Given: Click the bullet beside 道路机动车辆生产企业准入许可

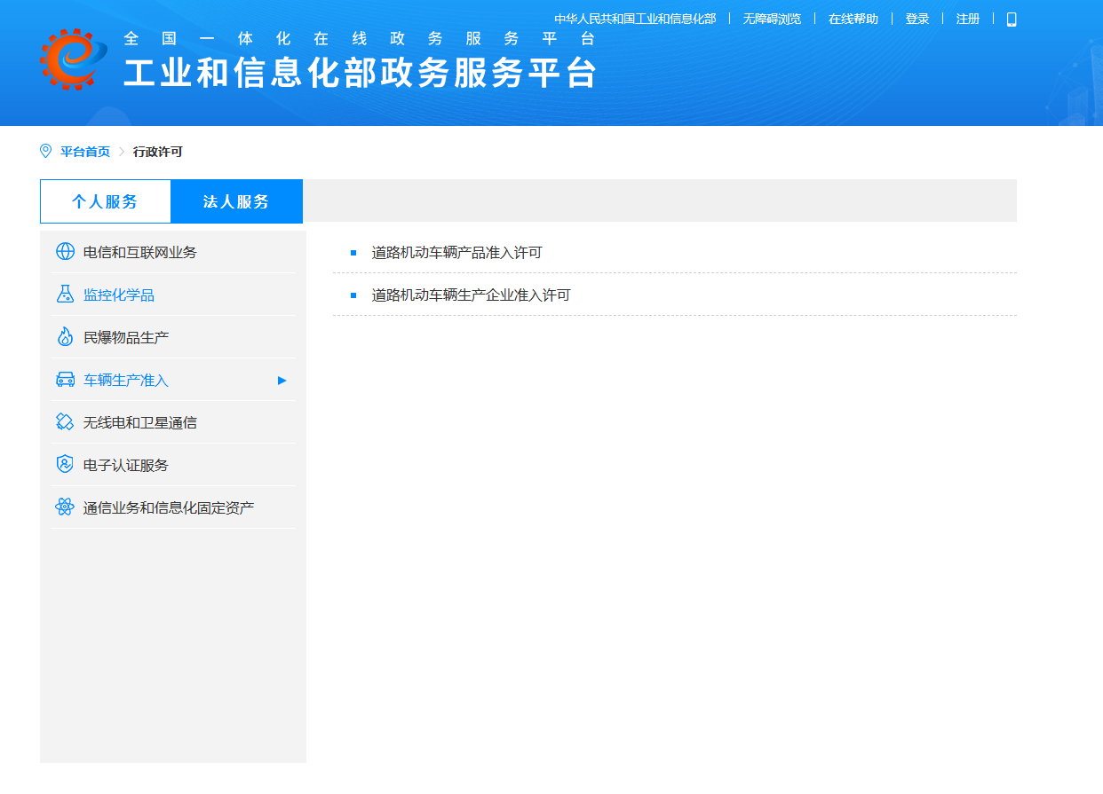Looking at the screenshot, I should pos(353,295).
